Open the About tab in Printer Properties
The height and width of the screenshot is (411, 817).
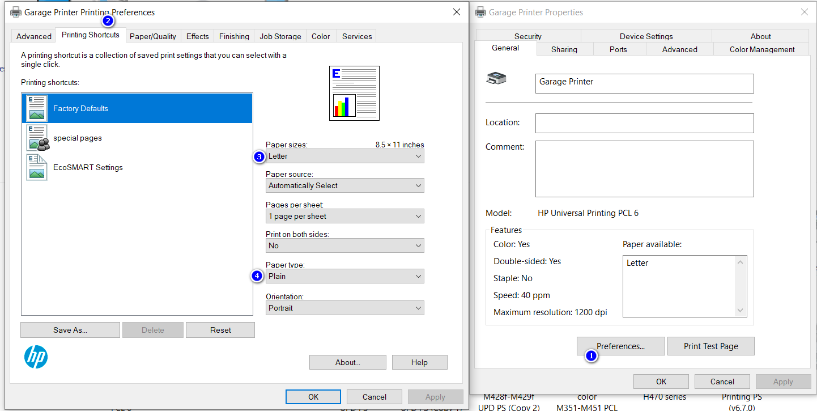761,36
